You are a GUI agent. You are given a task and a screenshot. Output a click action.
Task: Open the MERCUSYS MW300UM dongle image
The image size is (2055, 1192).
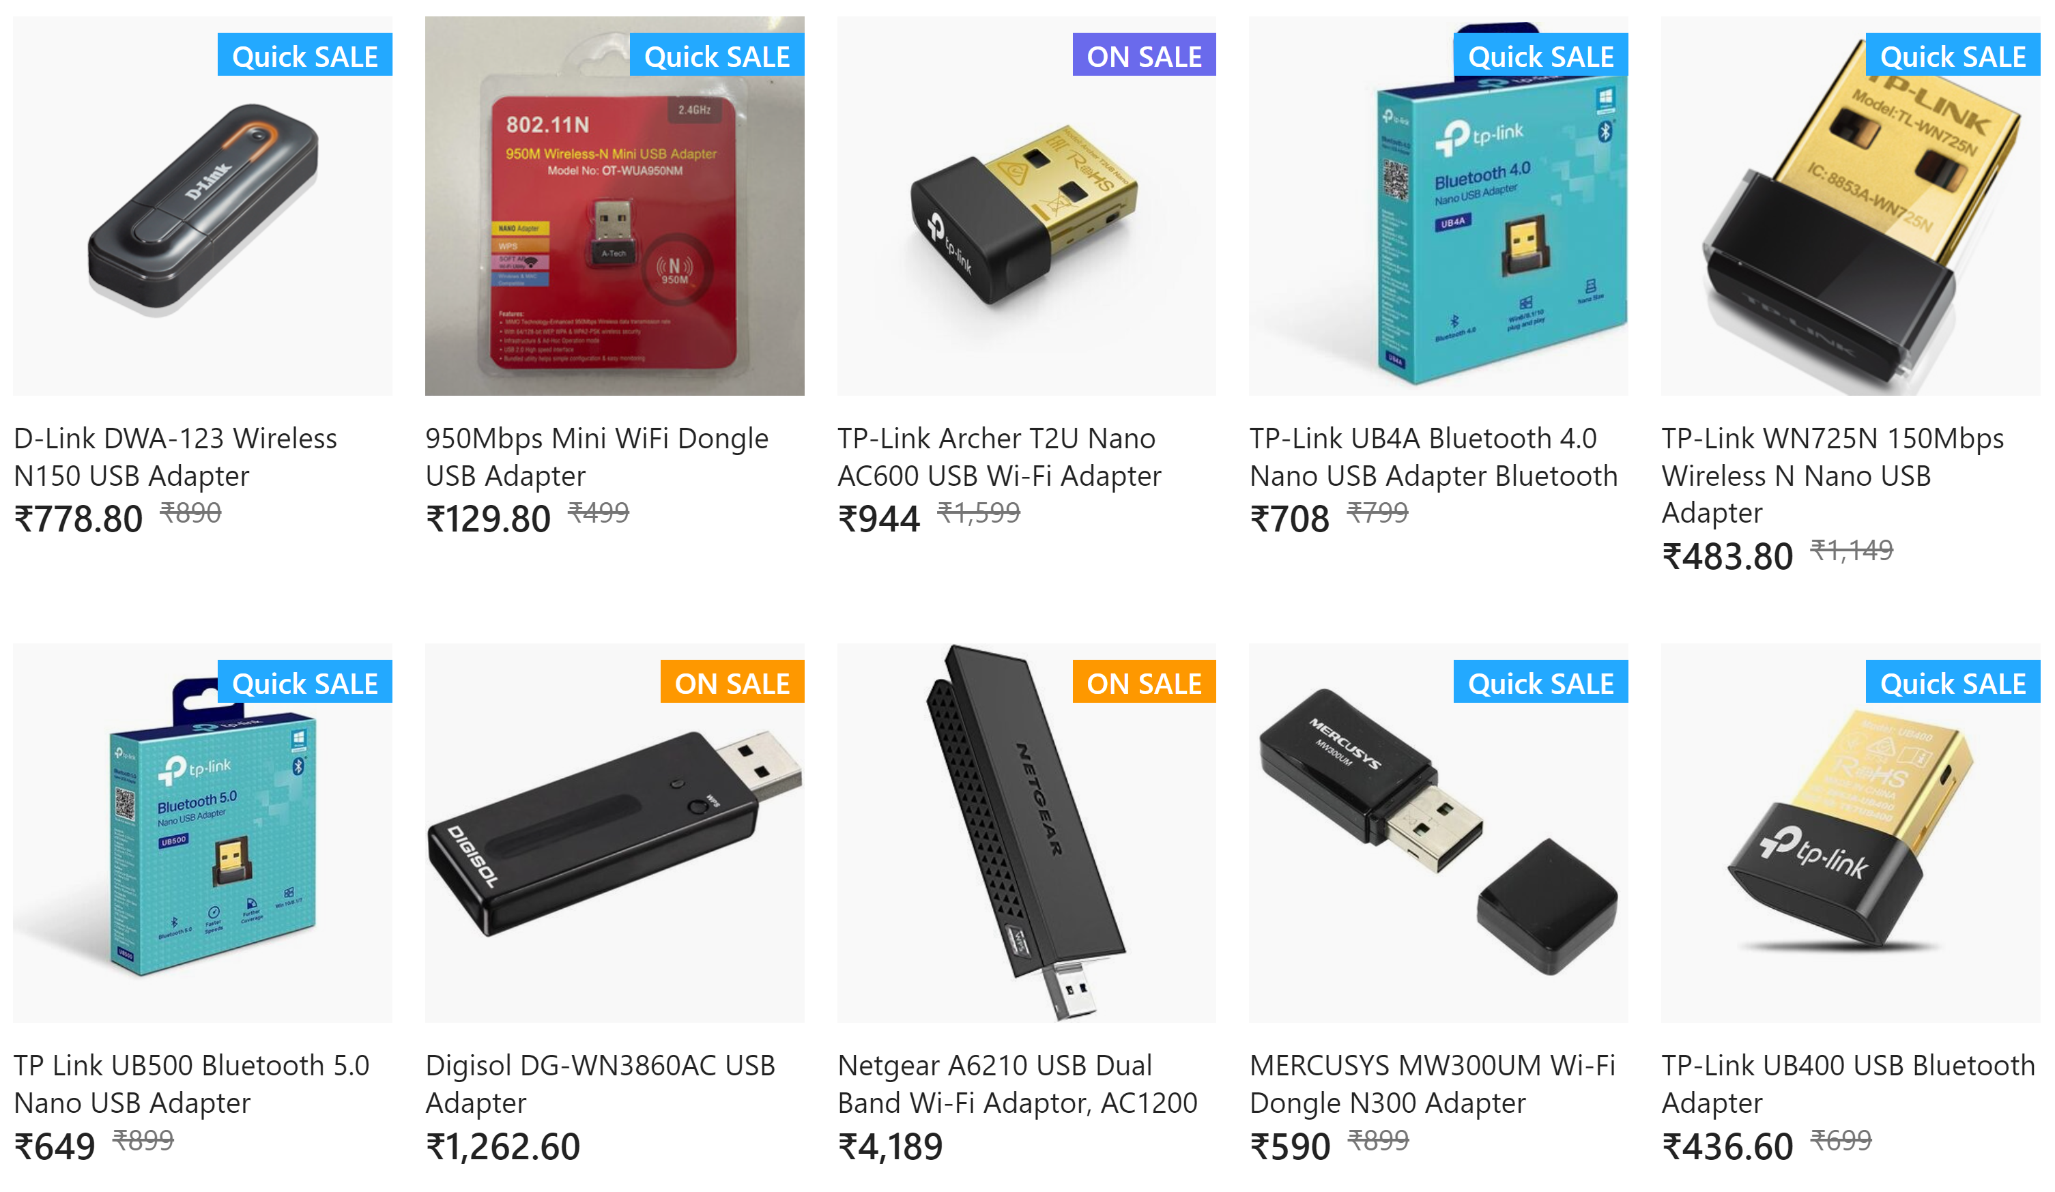click(1439, 833)
